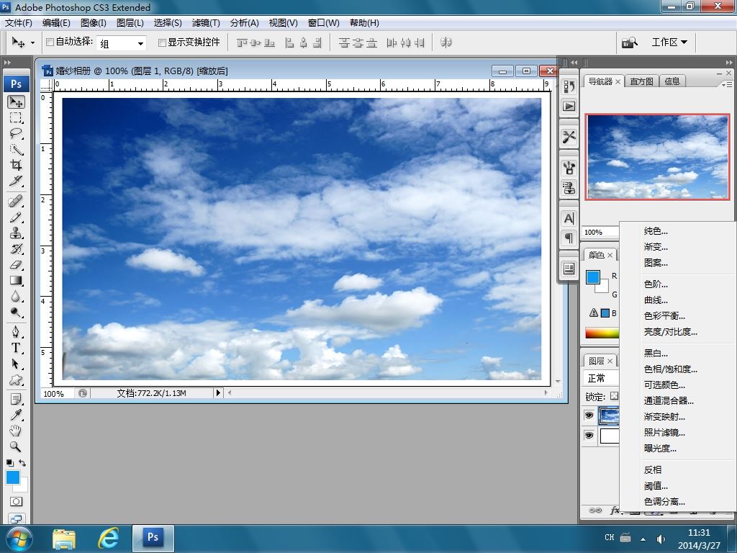
Task: Open the status bar info arrow
Action: pos(218,392)
